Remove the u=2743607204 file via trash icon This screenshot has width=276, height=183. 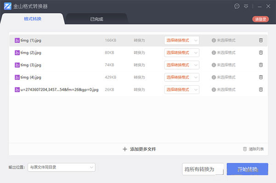[261, 89]
